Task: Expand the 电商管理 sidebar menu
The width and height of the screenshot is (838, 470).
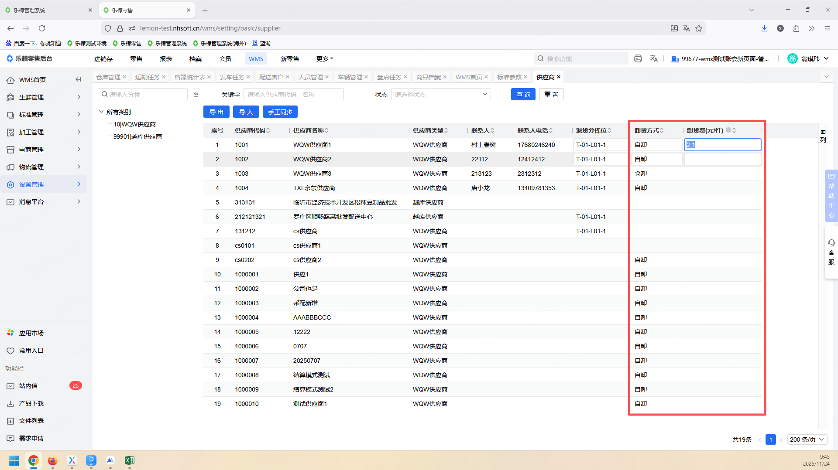Action: click(44, 150)
